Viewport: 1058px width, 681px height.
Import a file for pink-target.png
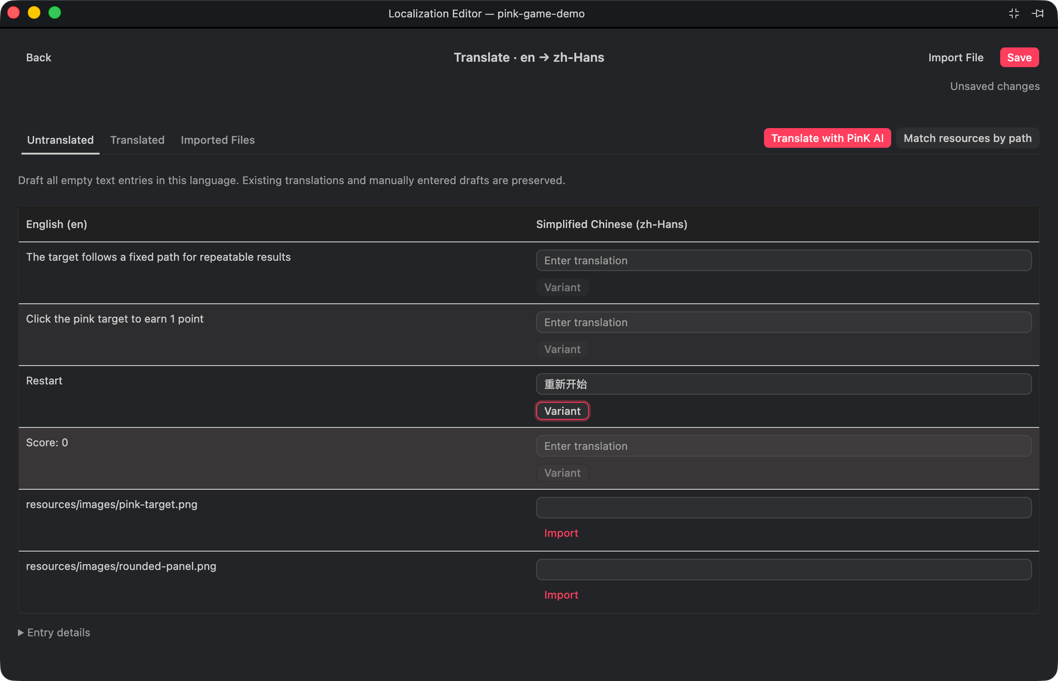(x=561, y=533)
